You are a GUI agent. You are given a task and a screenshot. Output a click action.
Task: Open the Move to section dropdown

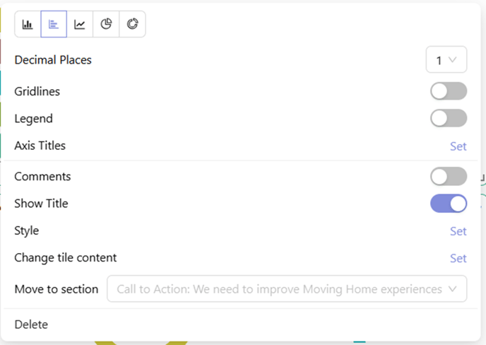tap(287, 289)
